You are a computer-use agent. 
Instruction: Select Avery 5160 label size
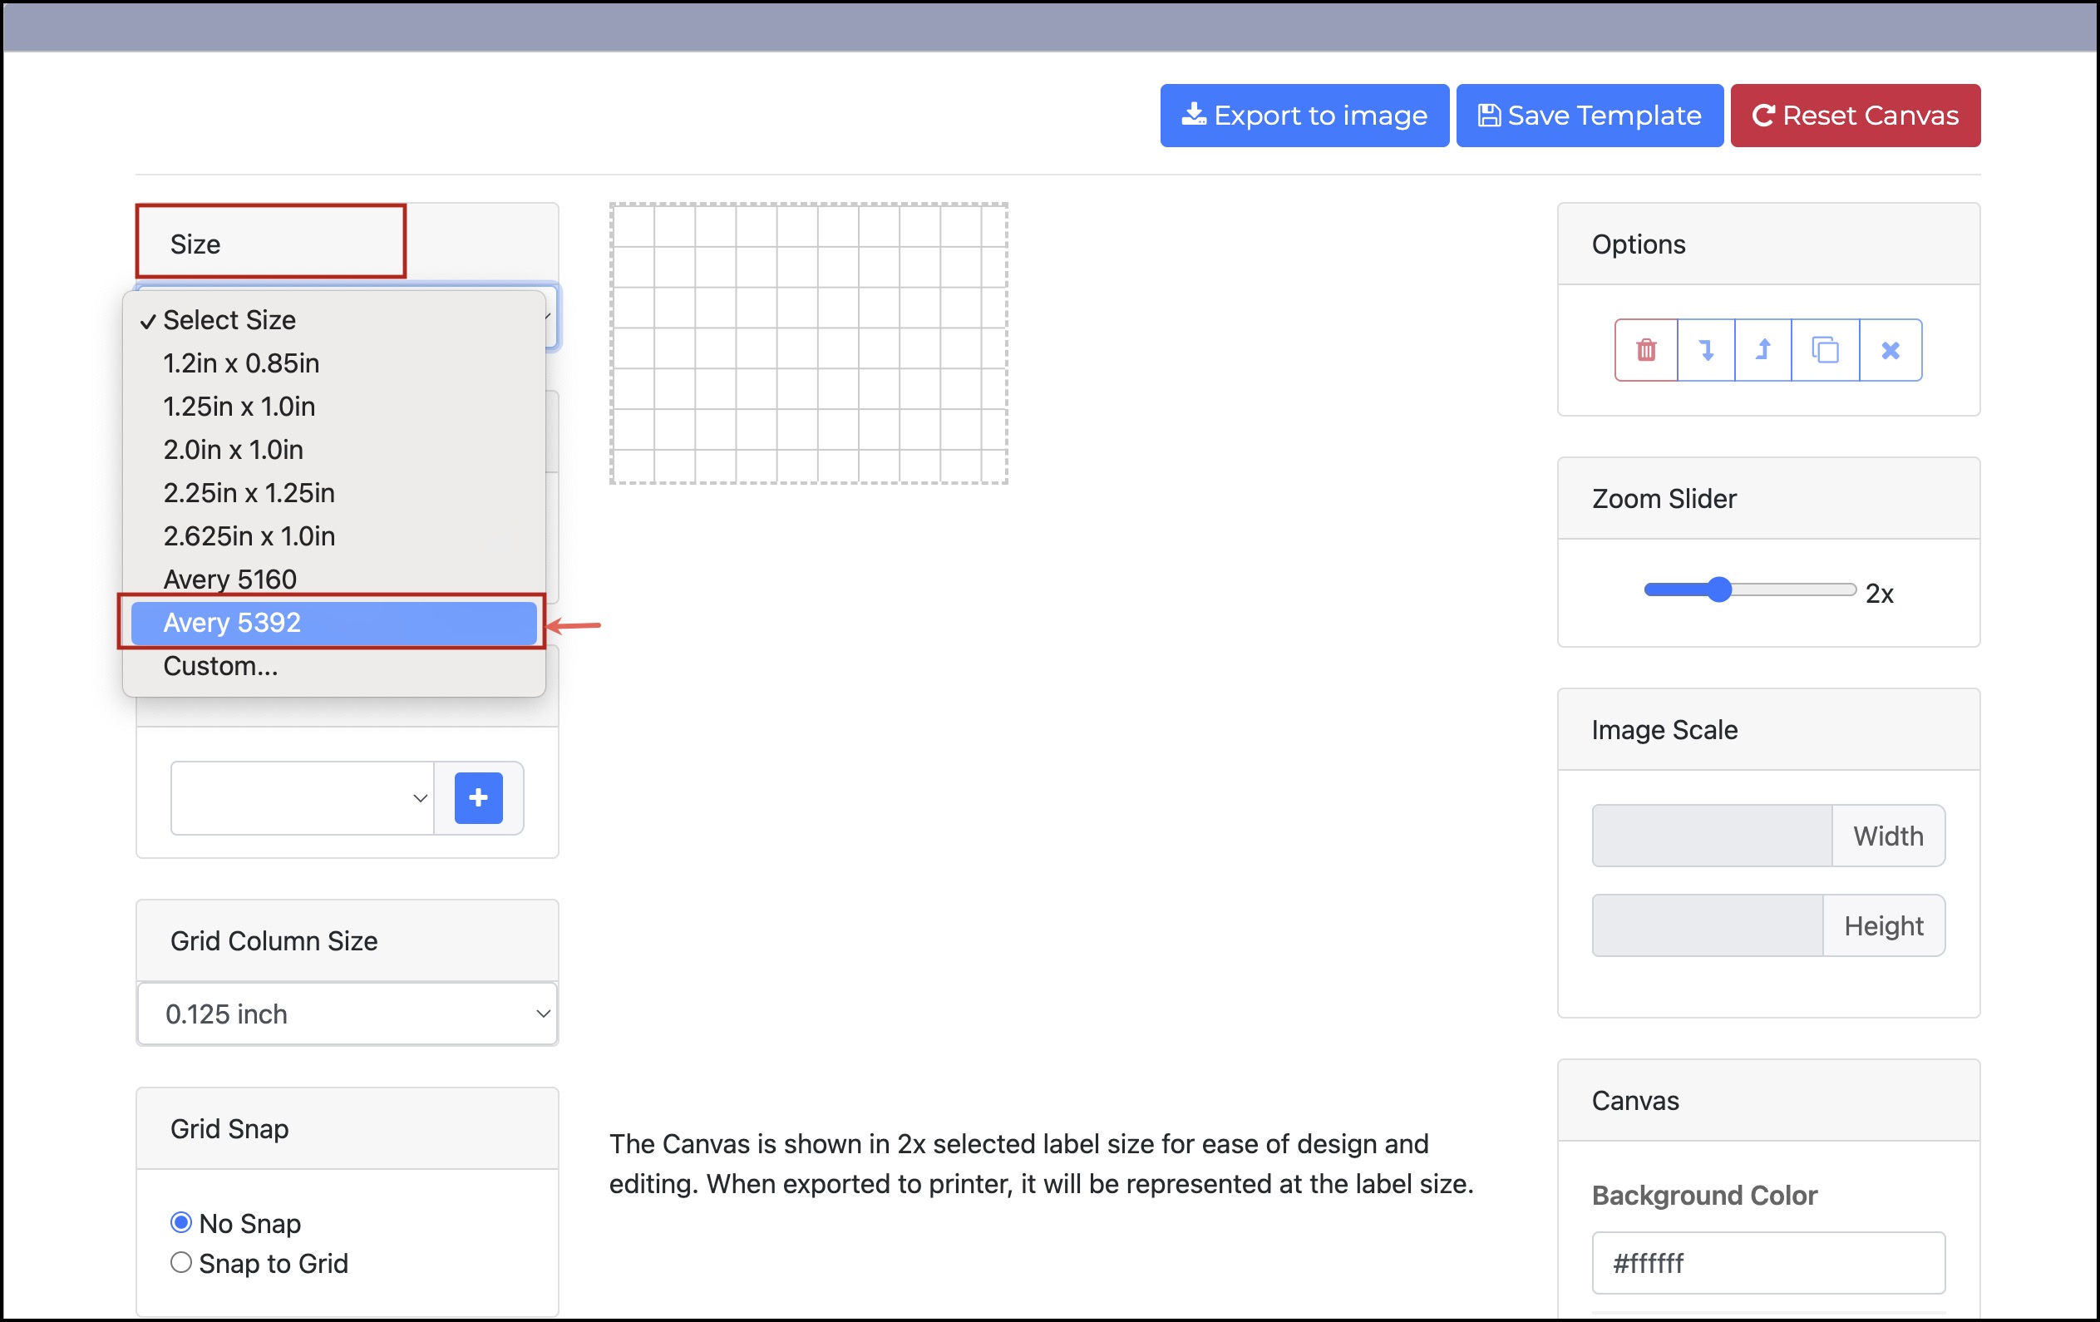point(229,579)
